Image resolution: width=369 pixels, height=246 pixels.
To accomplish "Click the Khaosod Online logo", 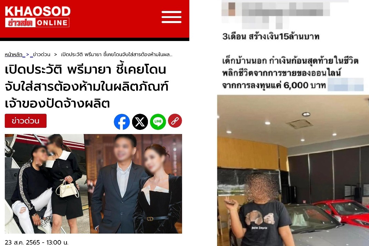I will tap(38, 17).
